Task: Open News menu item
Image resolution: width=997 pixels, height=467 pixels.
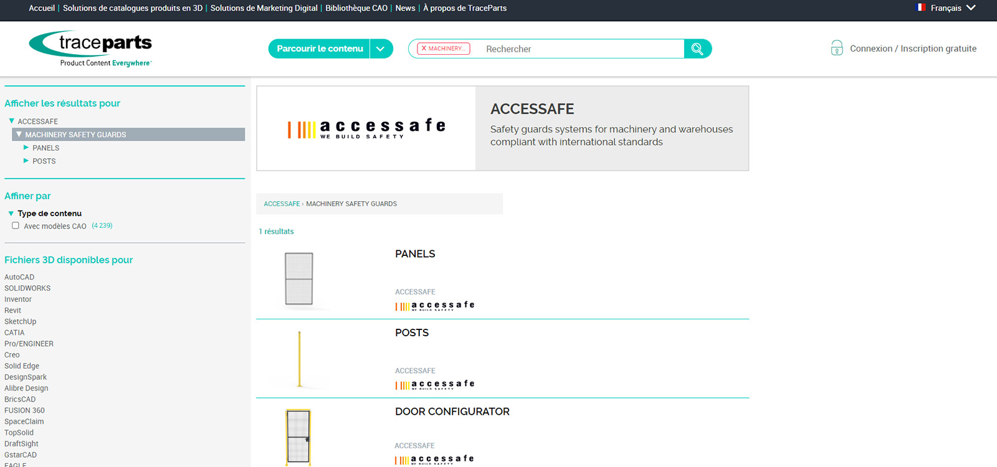Action: pos(405,8)
